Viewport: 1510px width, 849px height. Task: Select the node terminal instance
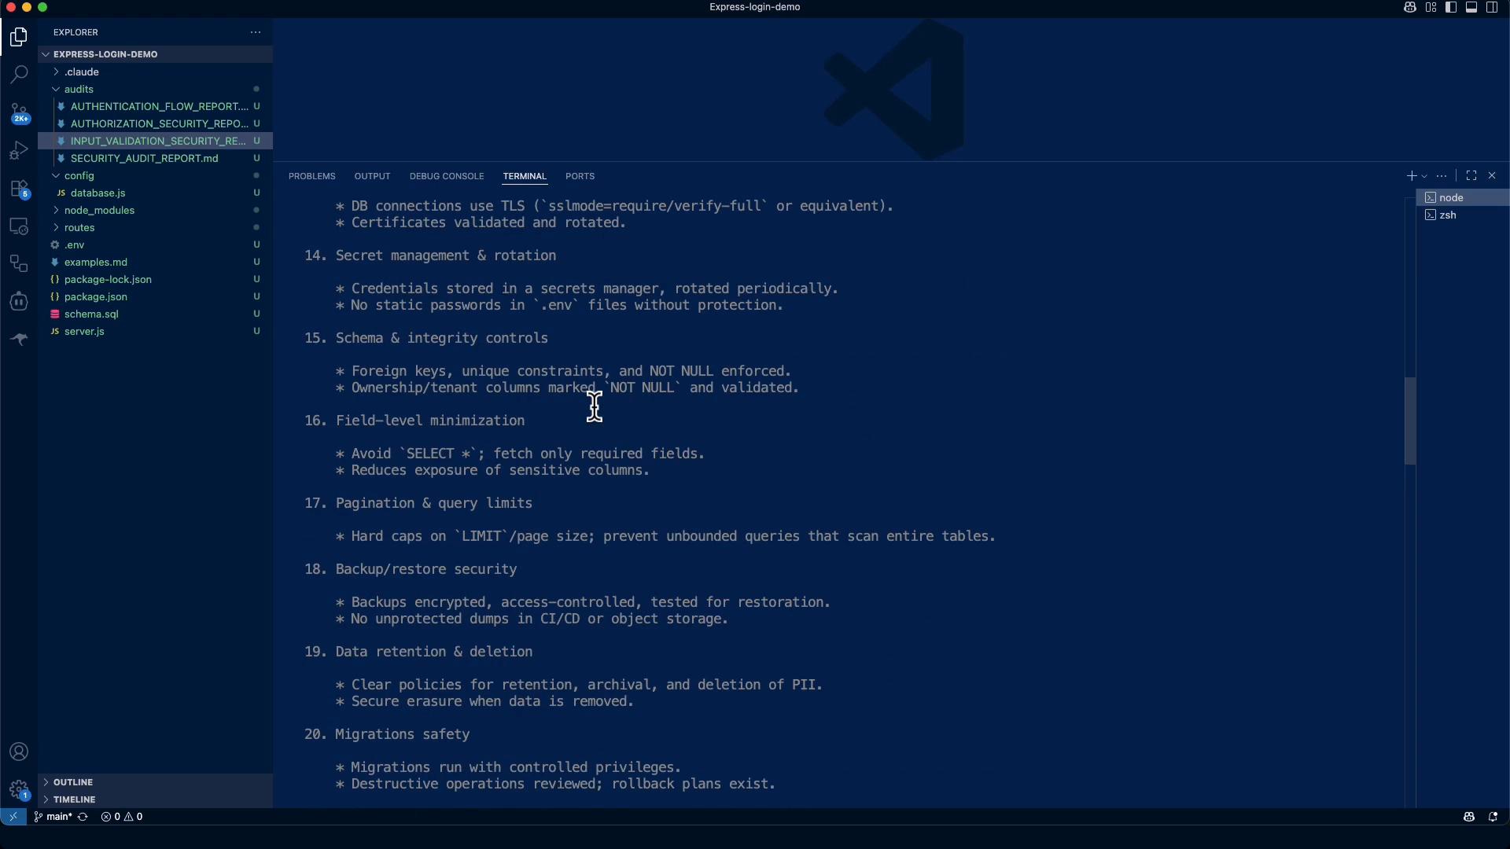pos(1463,197)
